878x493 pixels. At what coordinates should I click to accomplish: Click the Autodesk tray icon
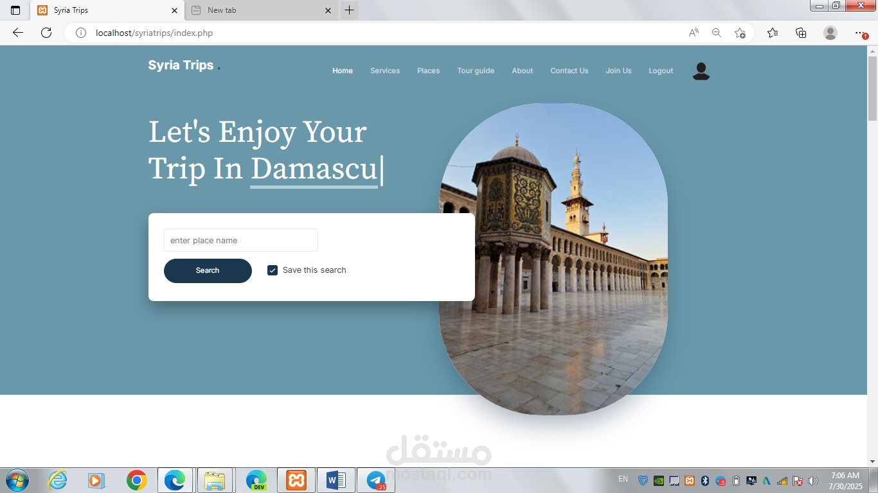tap(766, 480)
